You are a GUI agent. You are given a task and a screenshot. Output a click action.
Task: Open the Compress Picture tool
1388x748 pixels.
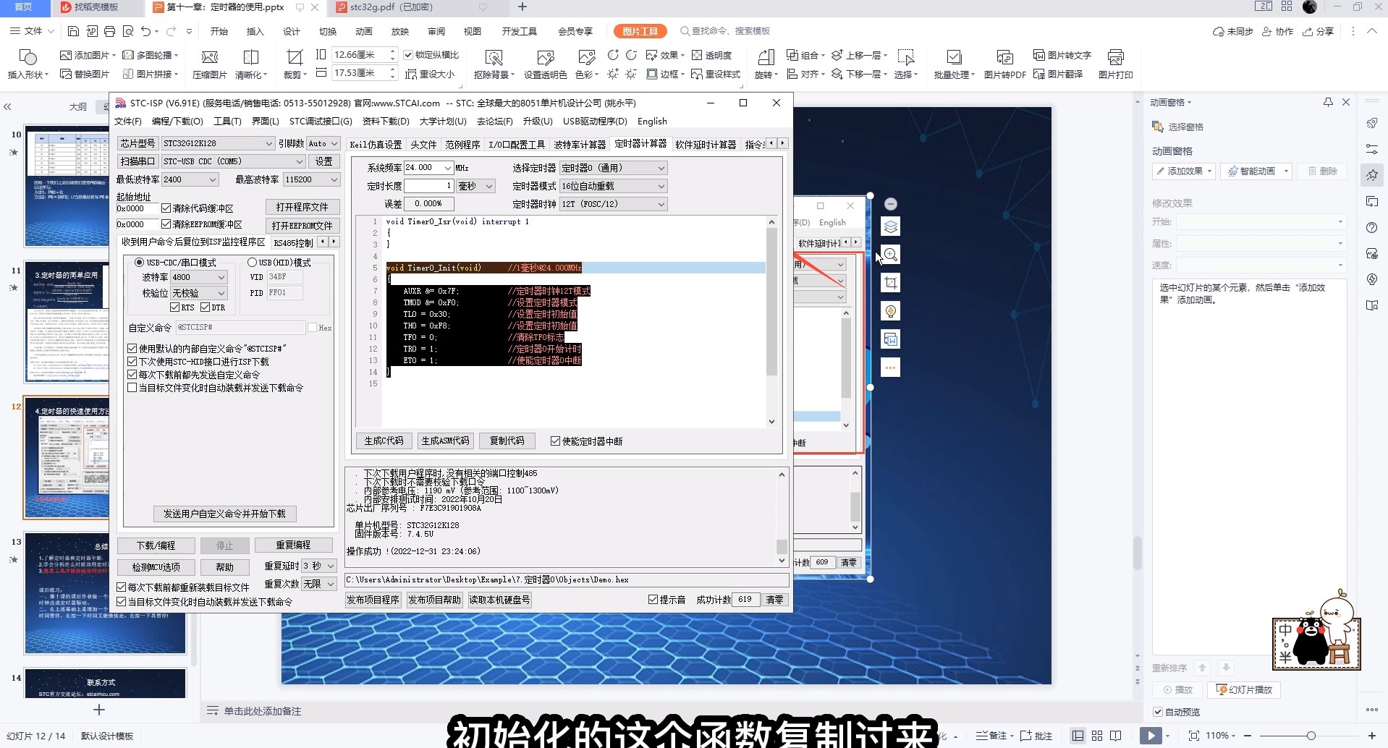pos(210,64)
